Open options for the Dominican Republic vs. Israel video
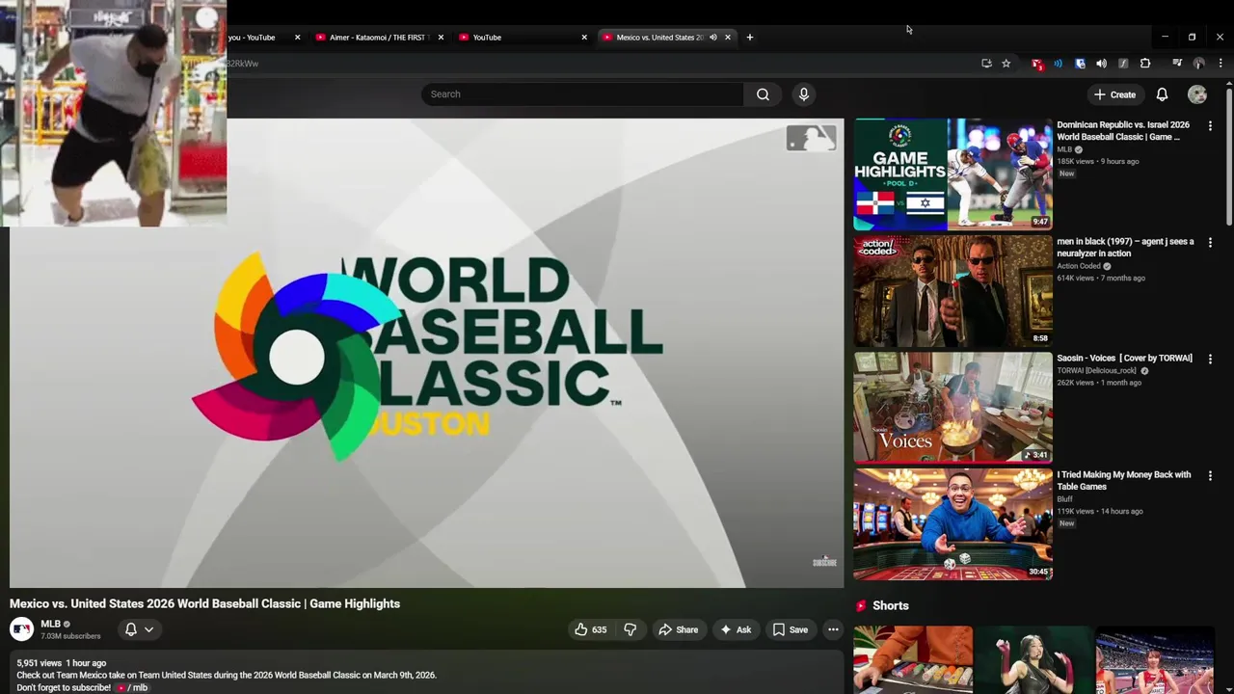Screen dimensions: 1234x694 point(1210,126)
